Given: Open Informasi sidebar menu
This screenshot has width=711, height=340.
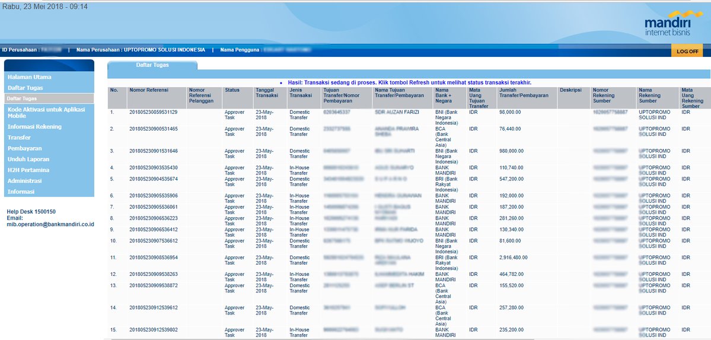Looking at the screenshot, I should [x=21, y=192].
